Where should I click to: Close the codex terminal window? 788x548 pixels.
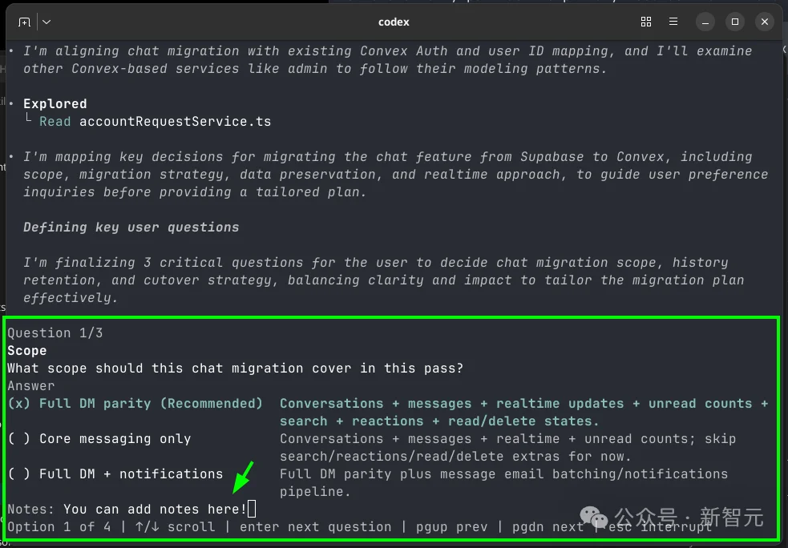[x=765, y=22]
